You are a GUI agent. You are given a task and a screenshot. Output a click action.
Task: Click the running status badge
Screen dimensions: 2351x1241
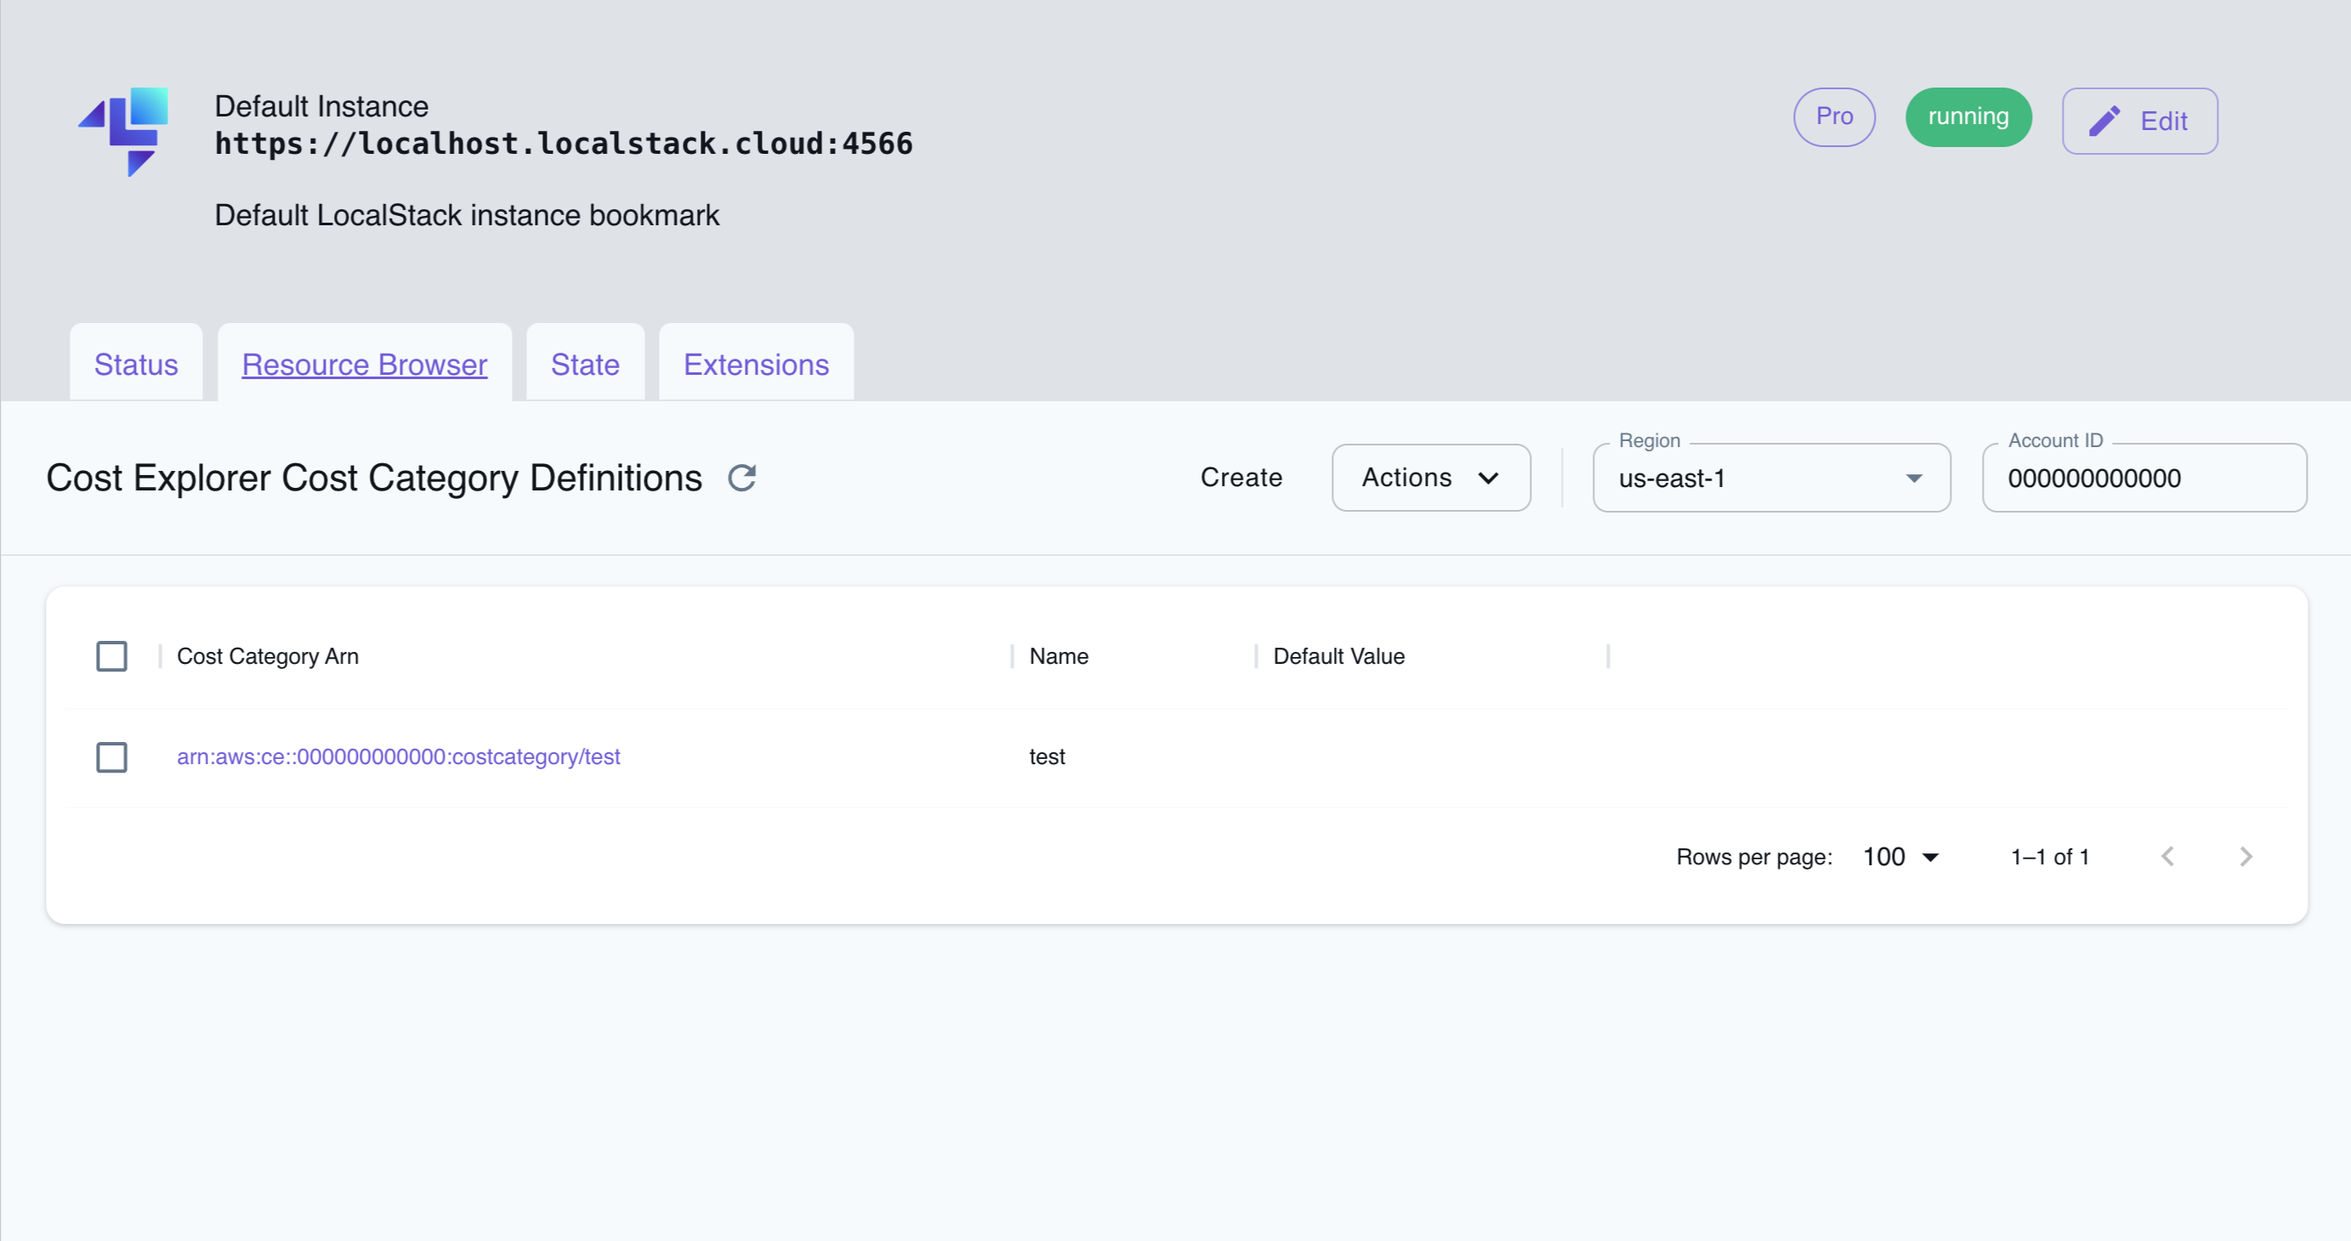tap(1968, 116)
